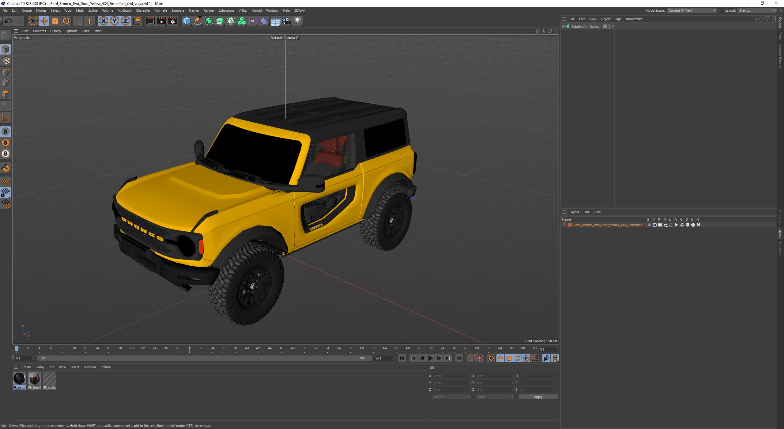Screen dimensions: 784x429
Task: Open Material Manager Create menu
Action: [x=26, y=367]
